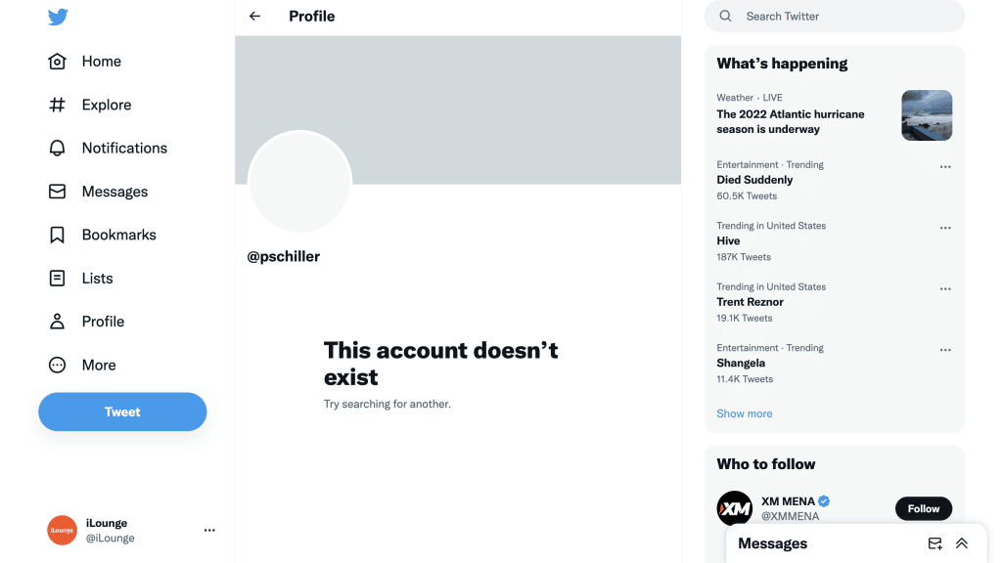The height and width of the screenshot is (563, 1002).
Task: Click the Tweet button
Action: tap(121, 411)
